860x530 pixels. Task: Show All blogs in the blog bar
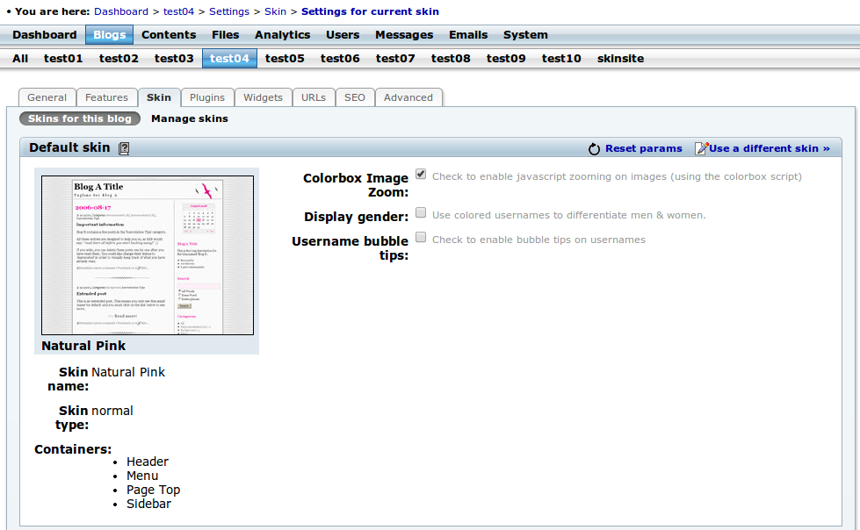[20, 59]
